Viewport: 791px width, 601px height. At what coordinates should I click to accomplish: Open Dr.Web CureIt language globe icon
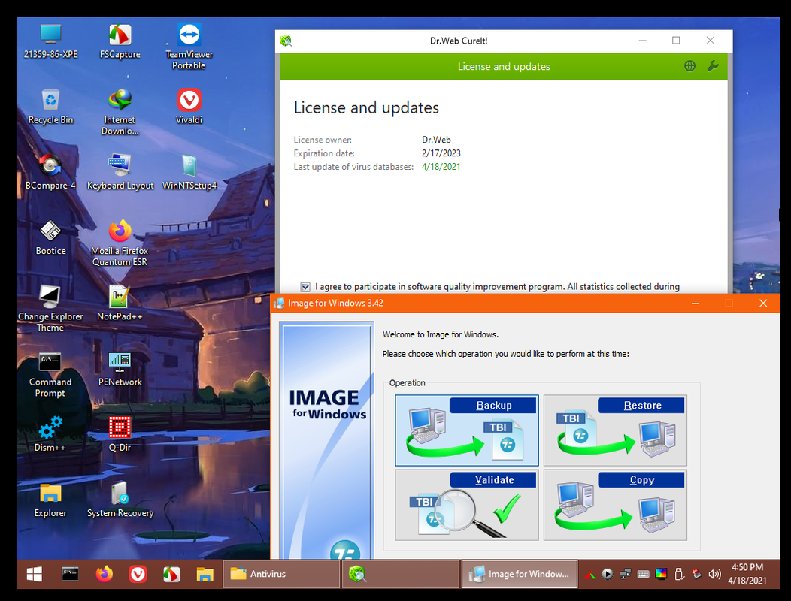[x=689, y=66]
